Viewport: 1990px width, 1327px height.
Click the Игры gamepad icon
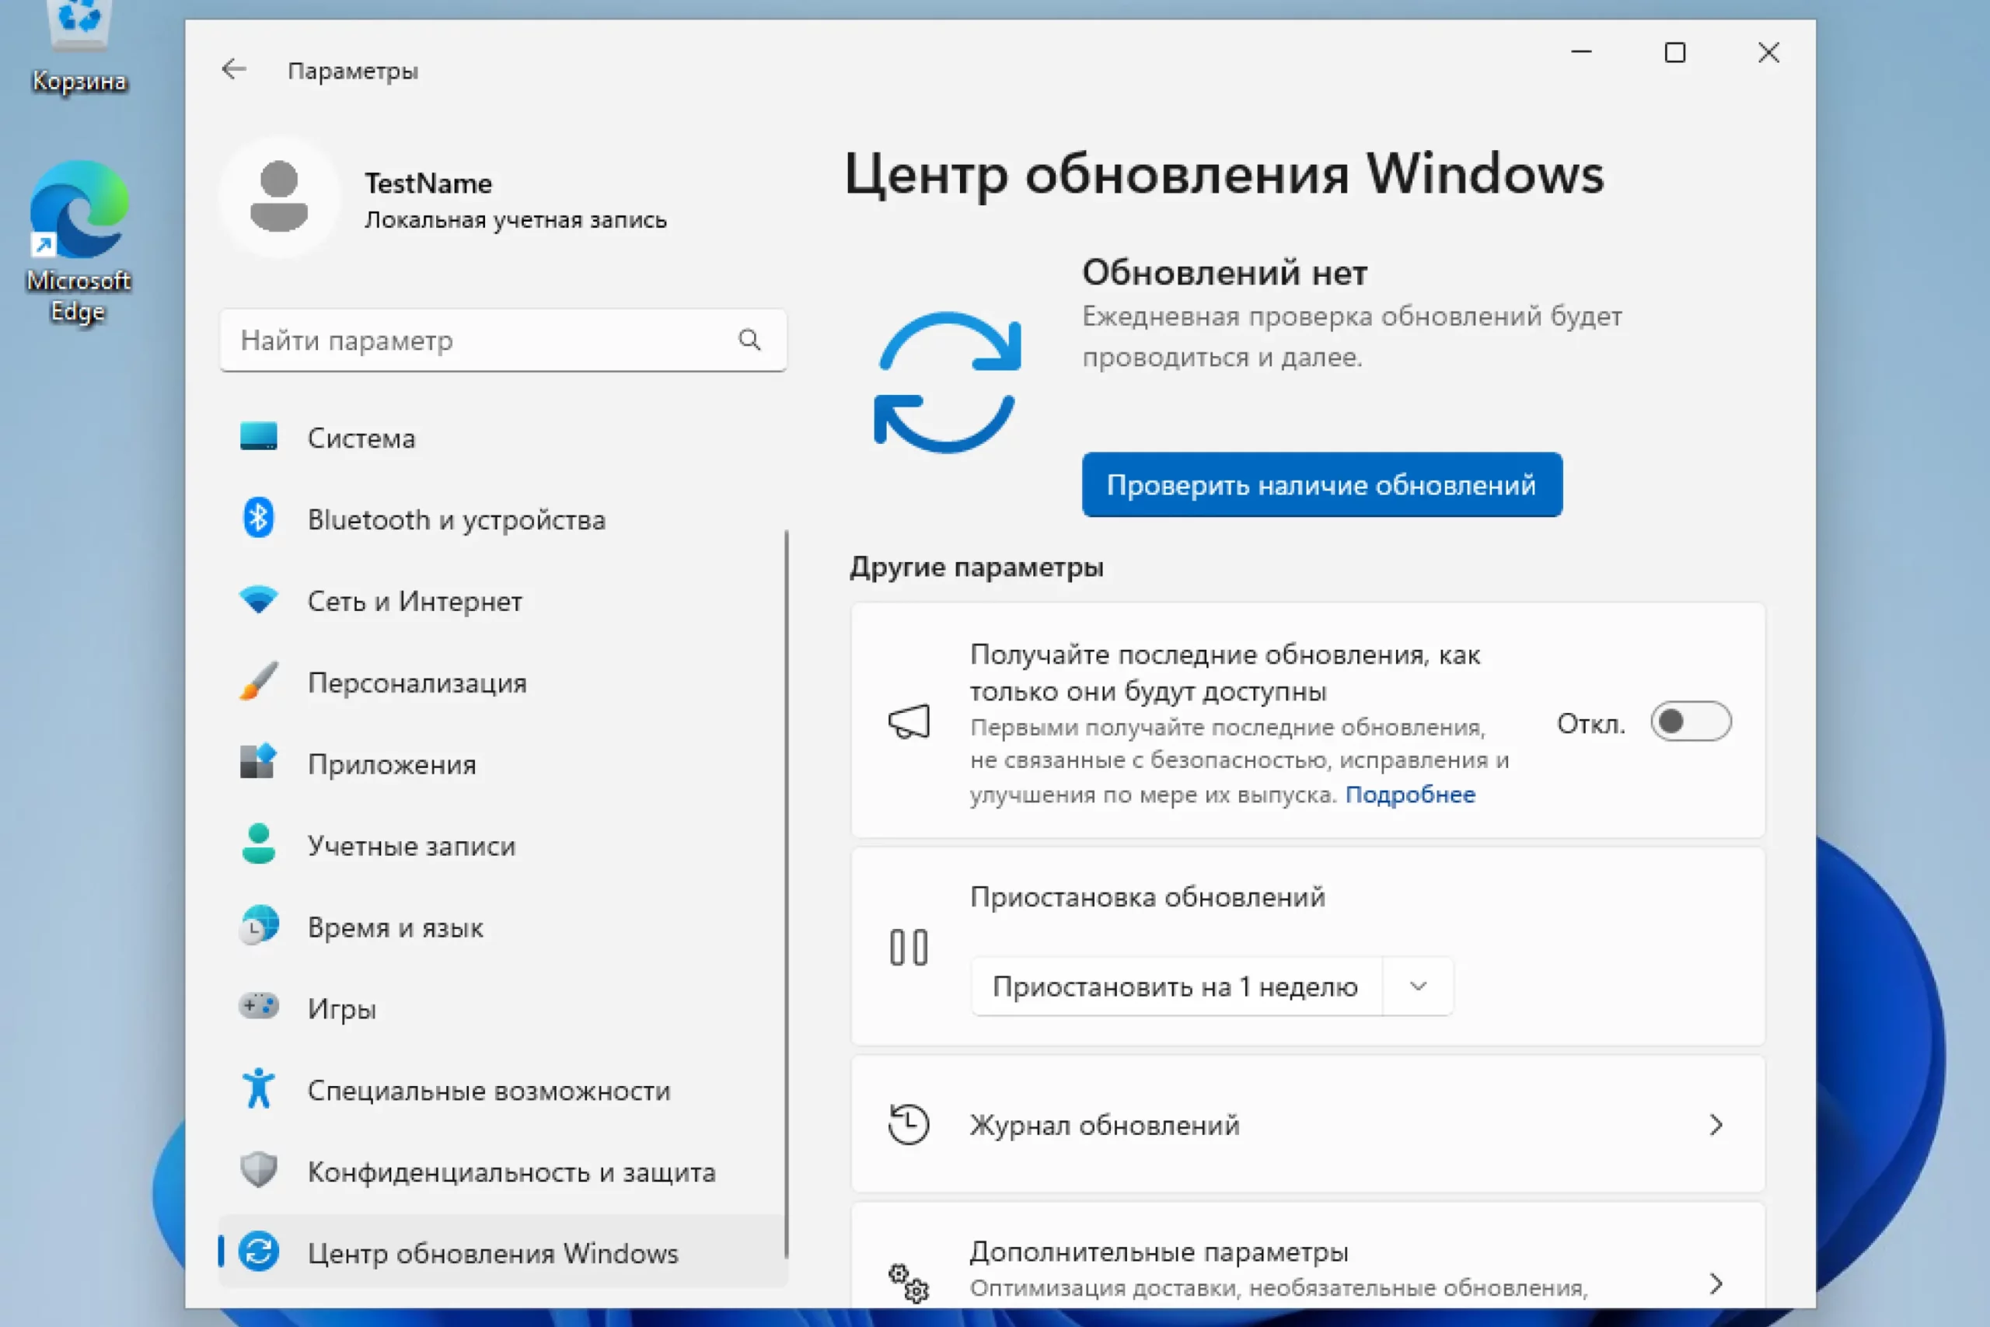258,1006
